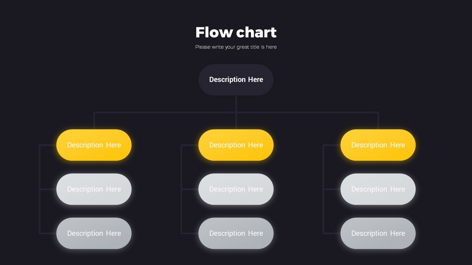
Task: Select the dark top Description Here node
Action: 236,80
